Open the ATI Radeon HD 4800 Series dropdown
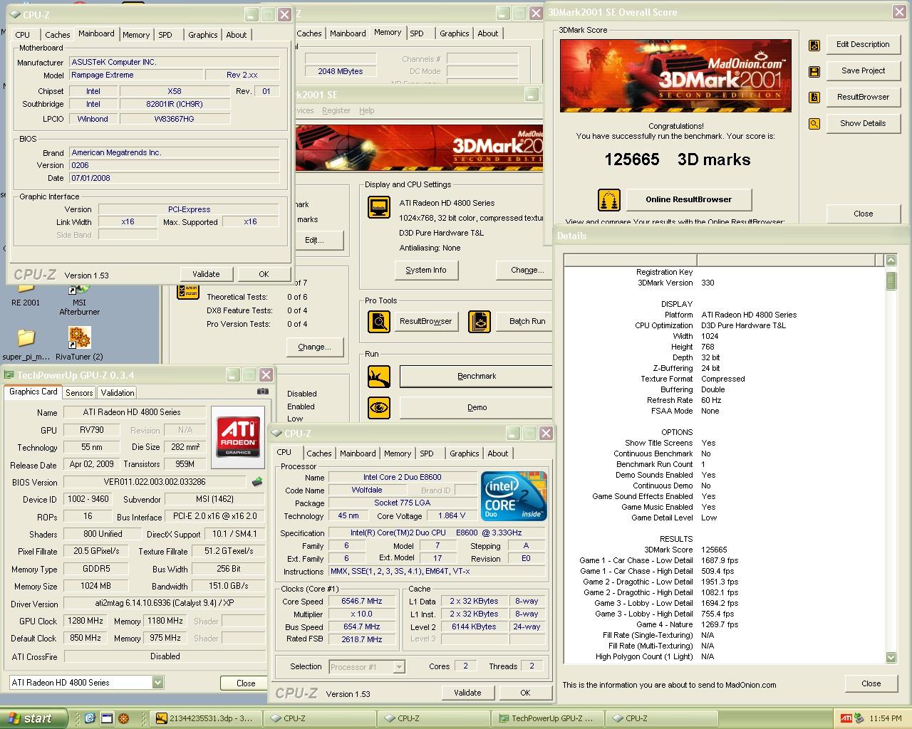912x729 pixels. [157, 683]
